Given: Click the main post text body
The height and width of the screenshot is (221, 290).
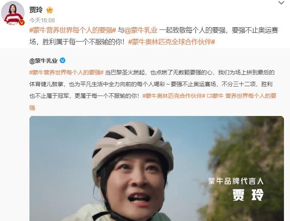Looking at the screenshot, I should [154, 36].
